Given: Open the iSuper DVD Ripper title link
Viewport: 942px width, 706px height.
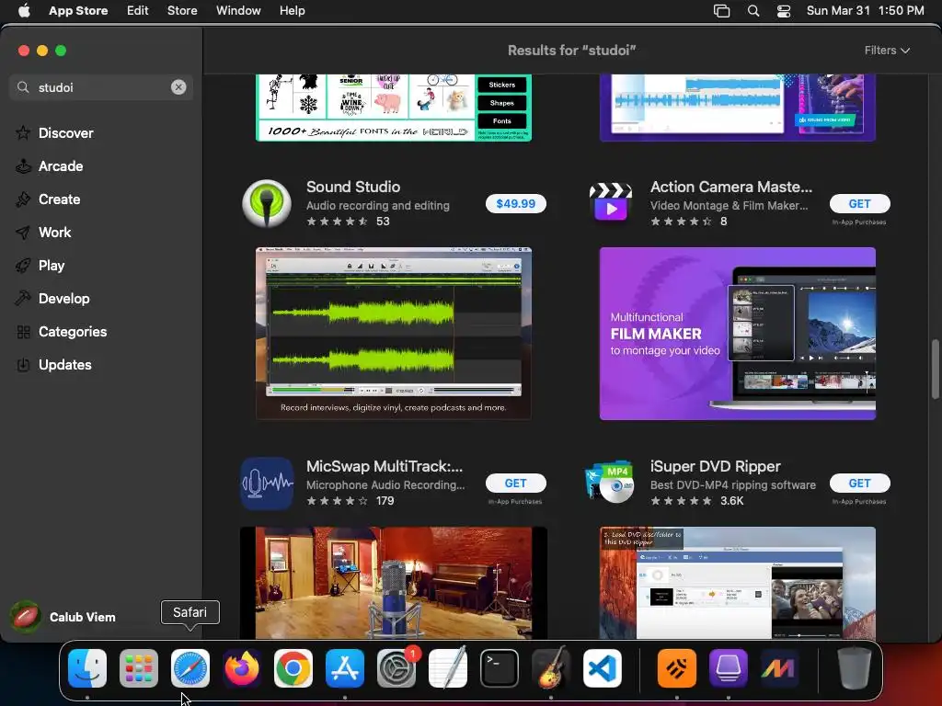Looking at the screenshot, I should (x=716, y=466).
